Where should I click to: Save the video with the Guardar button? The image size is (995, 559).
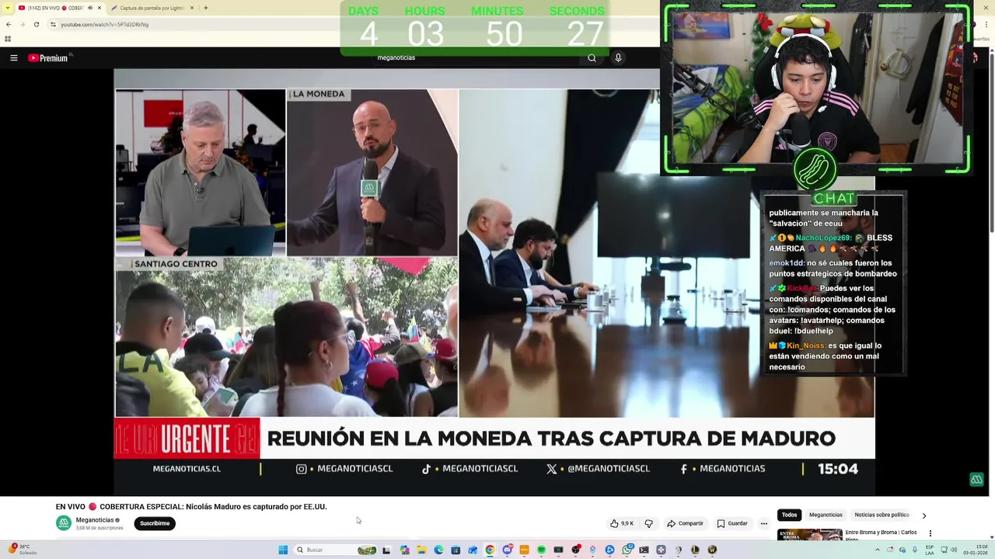[732, 523]
